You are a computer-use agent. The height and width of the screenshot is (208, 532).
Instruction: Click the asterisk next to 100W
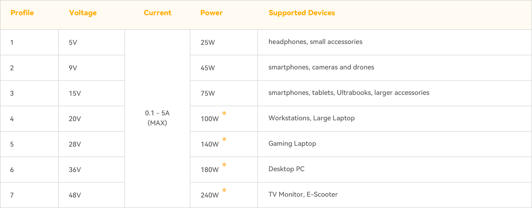pyautogui.click(x=224, y=113)
